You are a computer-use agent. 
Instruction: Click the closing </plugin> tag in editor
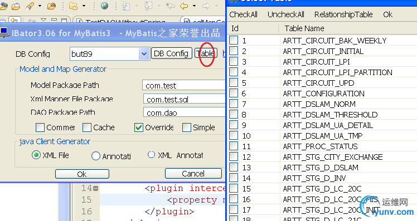169,212
